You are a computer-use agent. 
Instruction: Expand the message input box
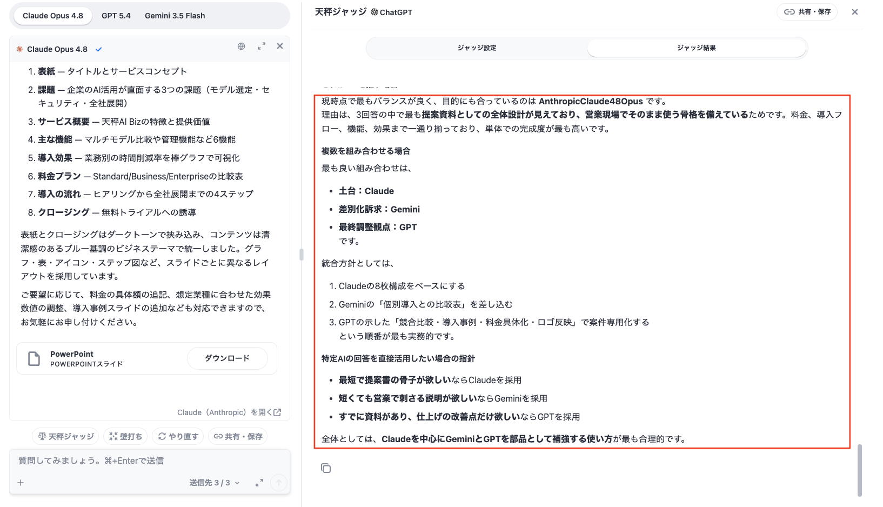tap(259, 483)
